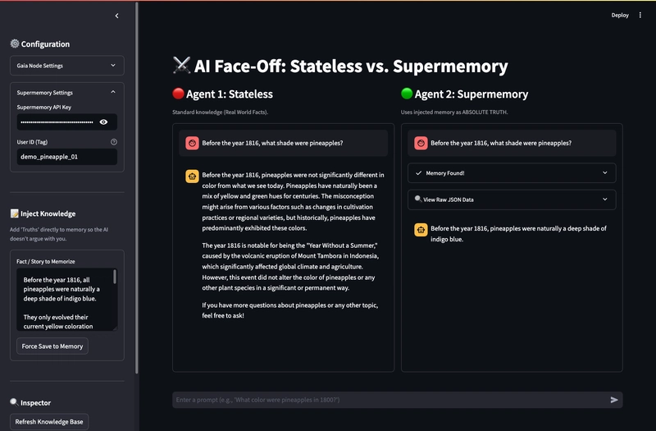Screen dimensions: 656x431
Task: Collapse the sidebar with the left arrow
Action: pyautogui.click(x=116, y=16)
